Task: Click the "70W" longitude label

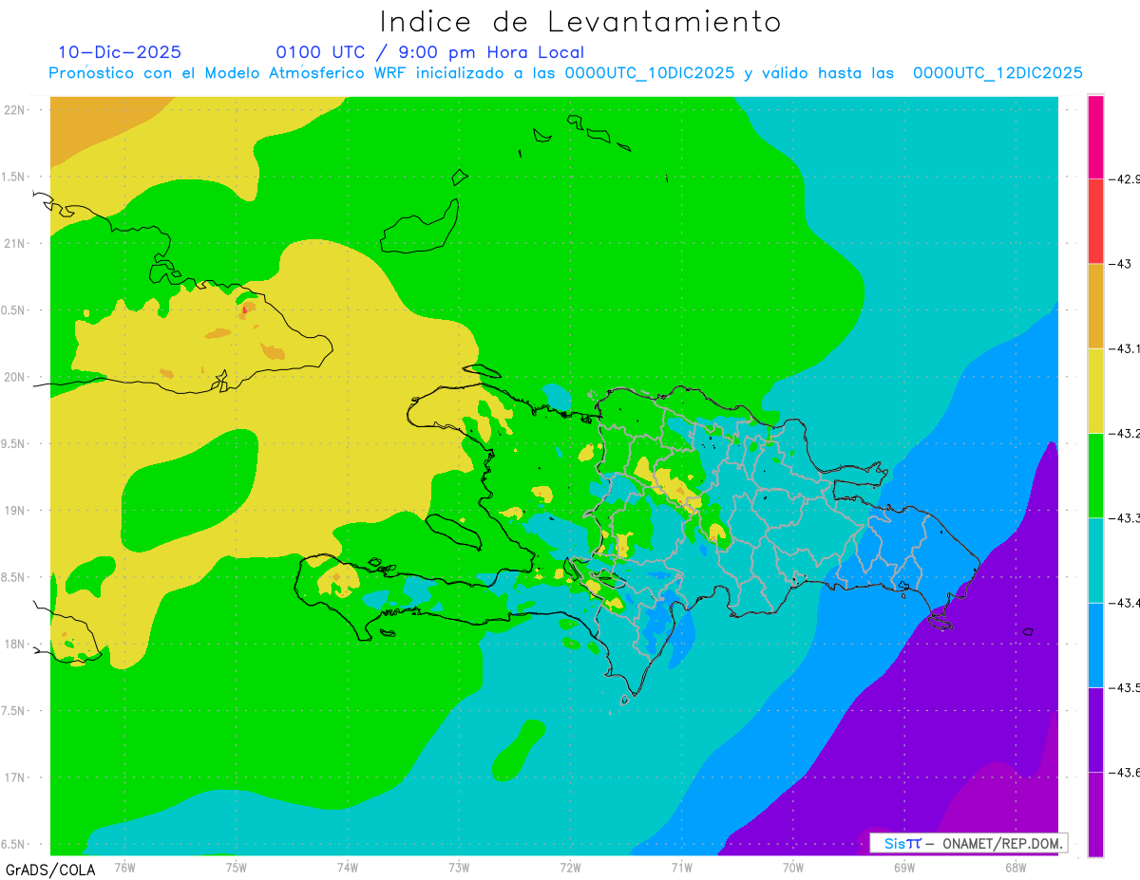Action: [792, 868]
